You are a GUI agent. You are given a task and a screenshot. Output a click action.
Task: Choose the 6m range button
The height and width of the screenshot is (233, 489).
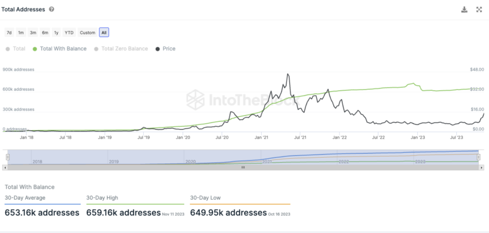point(45,32)
